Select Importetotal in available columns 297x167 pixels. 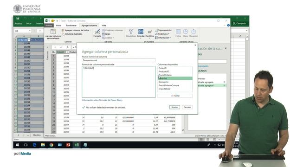[164, 89]
